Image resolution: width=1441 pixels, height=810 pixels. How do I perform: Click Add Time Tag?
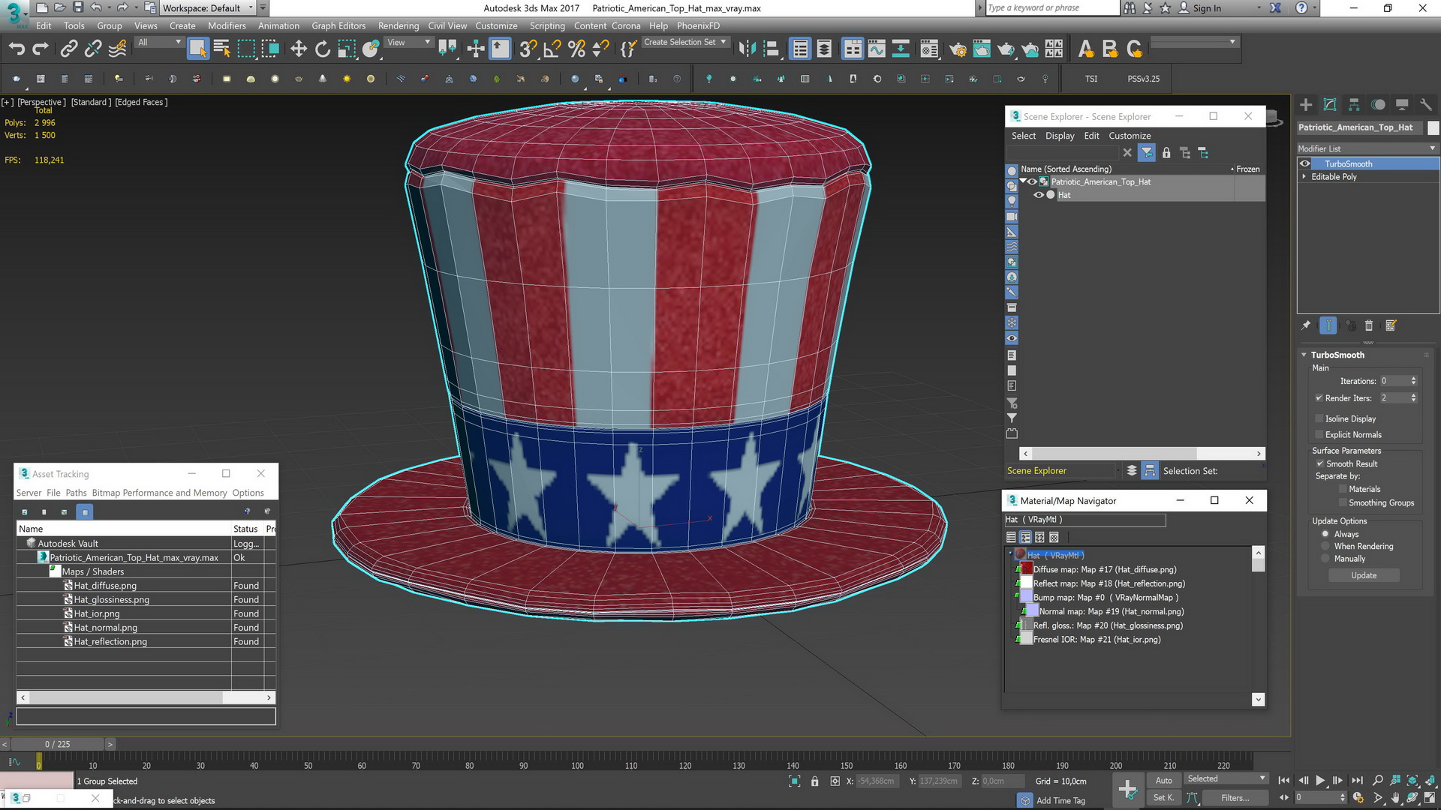click(x=1060, y=800)
